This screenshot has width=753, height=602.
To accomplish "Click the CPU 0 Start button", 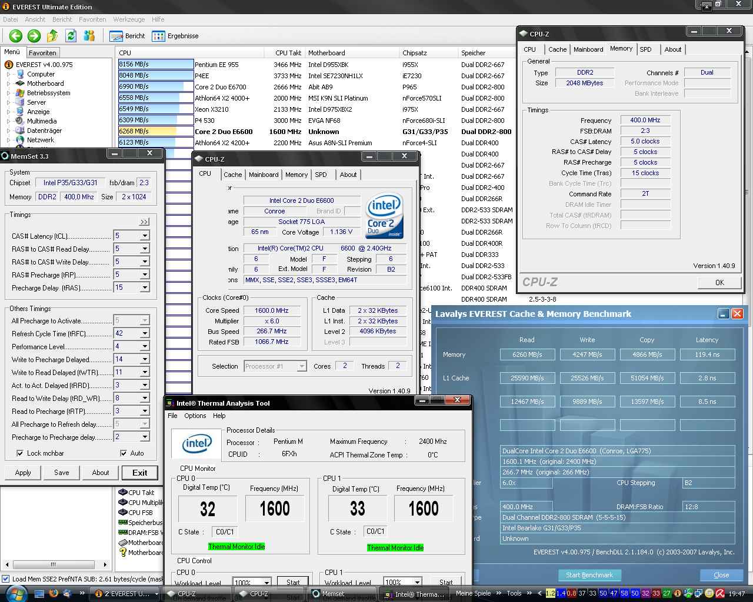I will pyautogui.click(x=293, y=583).
